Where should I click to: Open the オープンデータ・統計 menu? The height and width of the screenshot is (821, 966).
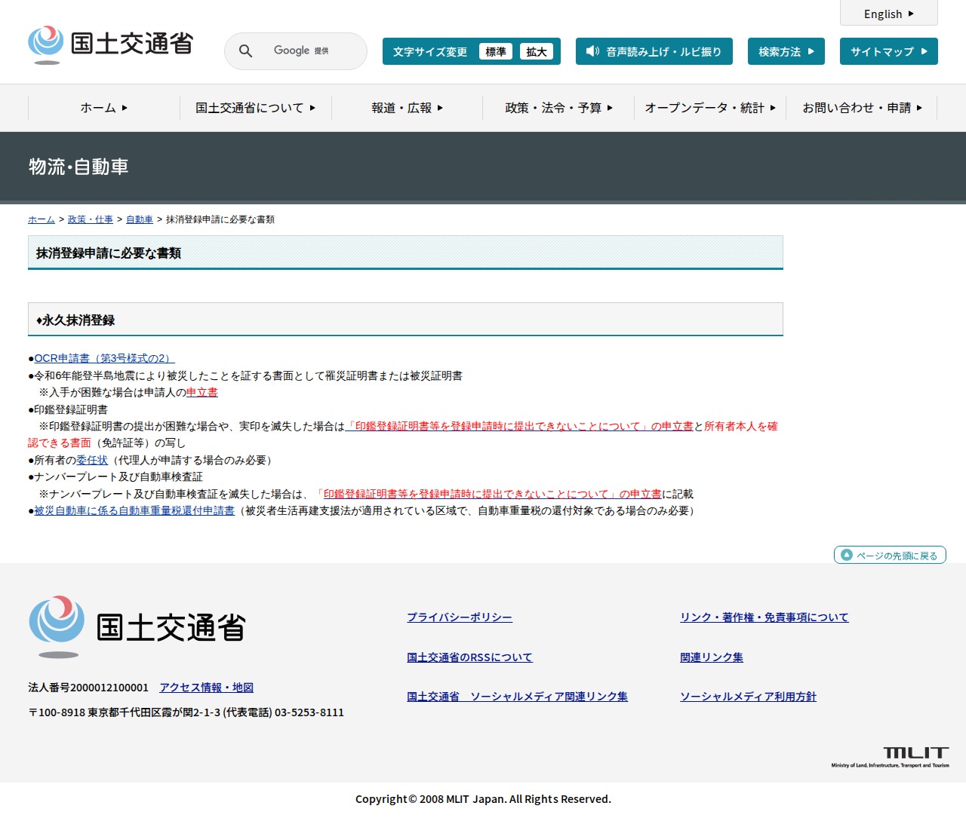(709, 108)
